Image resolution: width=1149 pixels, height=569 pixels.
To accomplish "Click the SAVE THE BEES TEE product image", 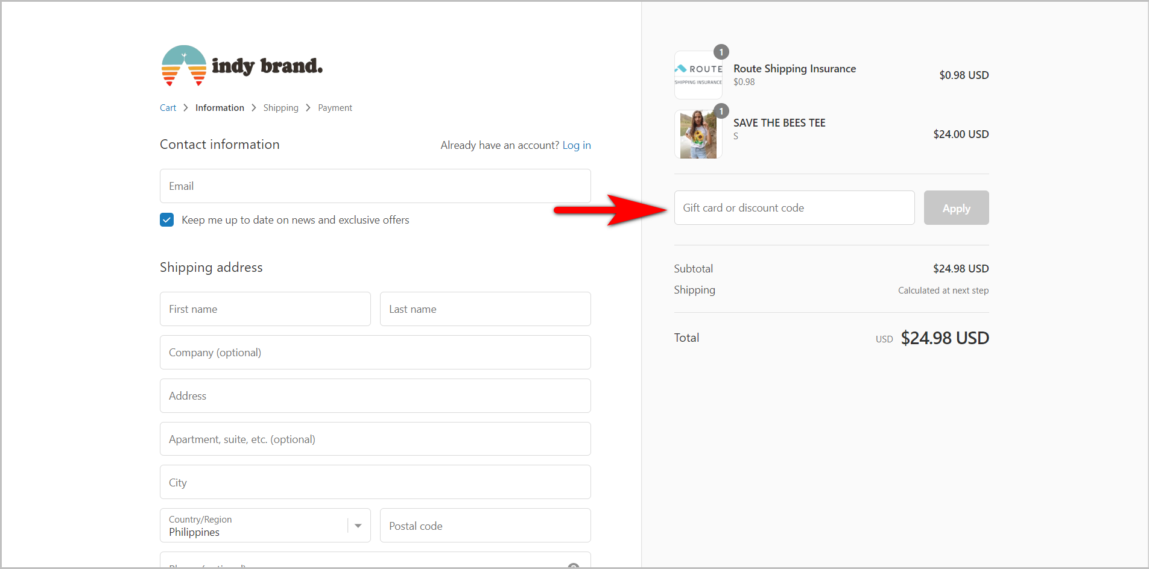I will pyautogui.click(x=698, y=133).
